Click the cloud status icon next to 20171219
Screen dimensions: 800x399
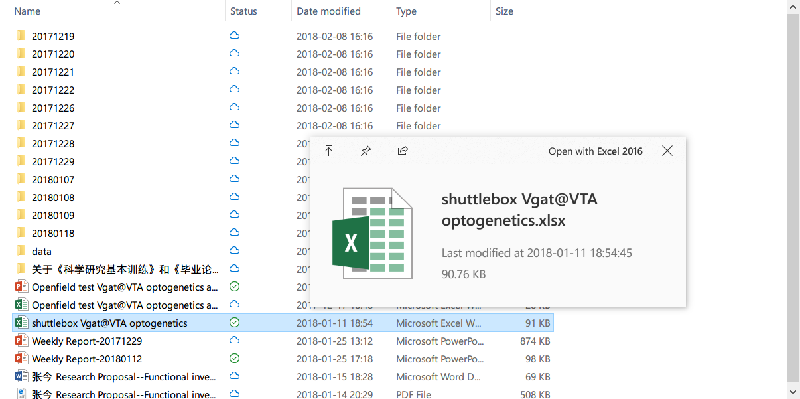(234, 36)
